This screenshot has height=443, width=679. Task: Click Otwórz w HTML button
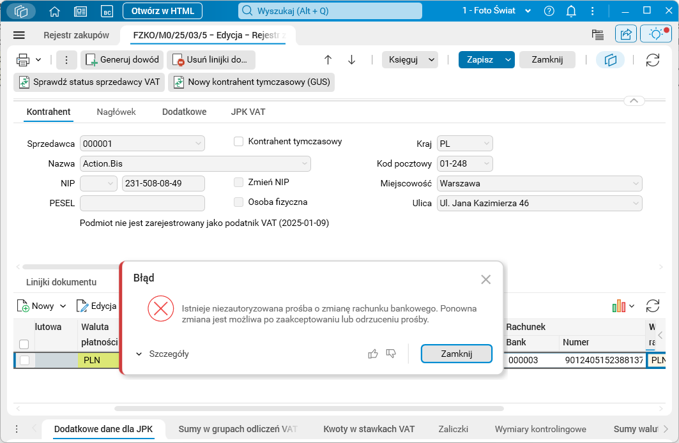(x=163, y=11)
